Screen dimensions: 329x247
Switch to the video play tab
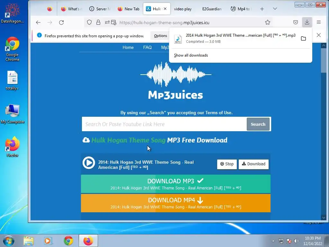tap(183, 9)
